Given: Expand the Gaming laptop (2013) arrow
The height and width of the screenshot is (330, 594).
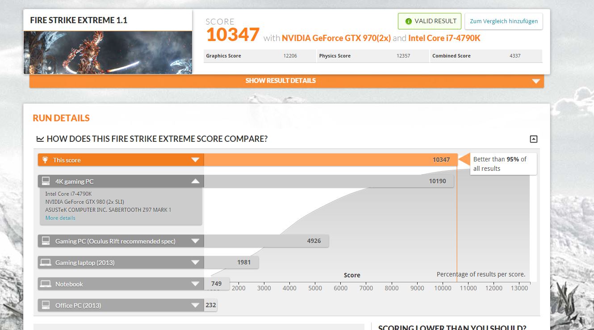Looking at the screenshot, I should coord(195,262).
